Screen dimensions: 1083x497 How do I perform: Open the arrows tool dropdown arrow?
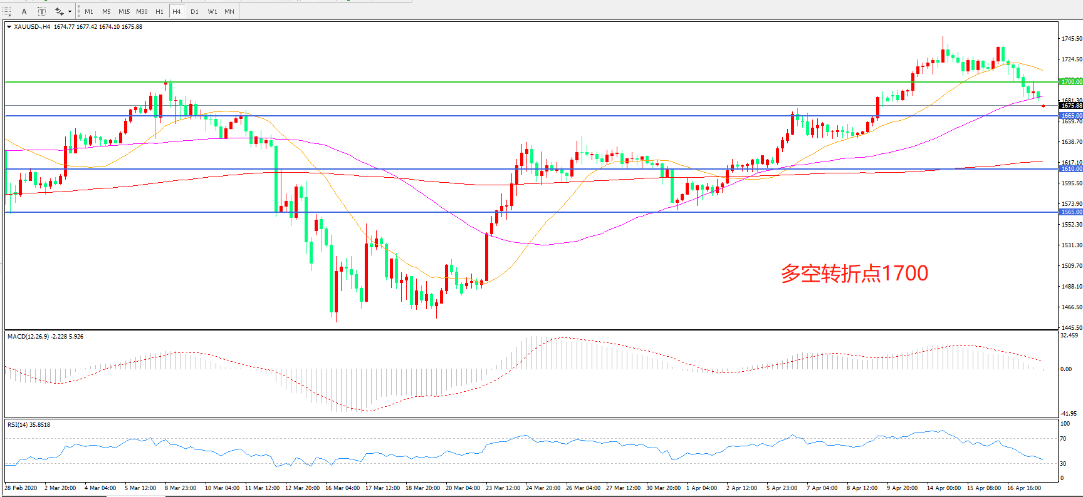70,11
